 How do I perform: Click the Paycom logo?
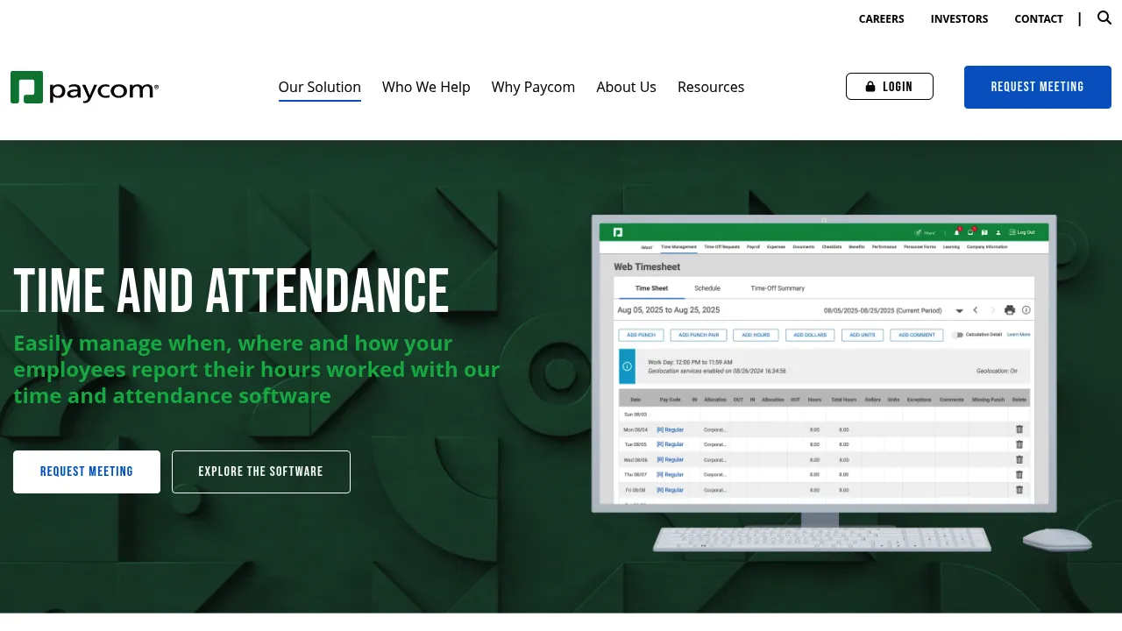point(85,88)
